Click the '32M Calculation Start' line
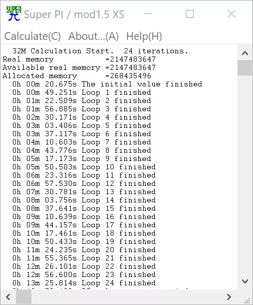 pyautogui.click(x=100, y=51)
